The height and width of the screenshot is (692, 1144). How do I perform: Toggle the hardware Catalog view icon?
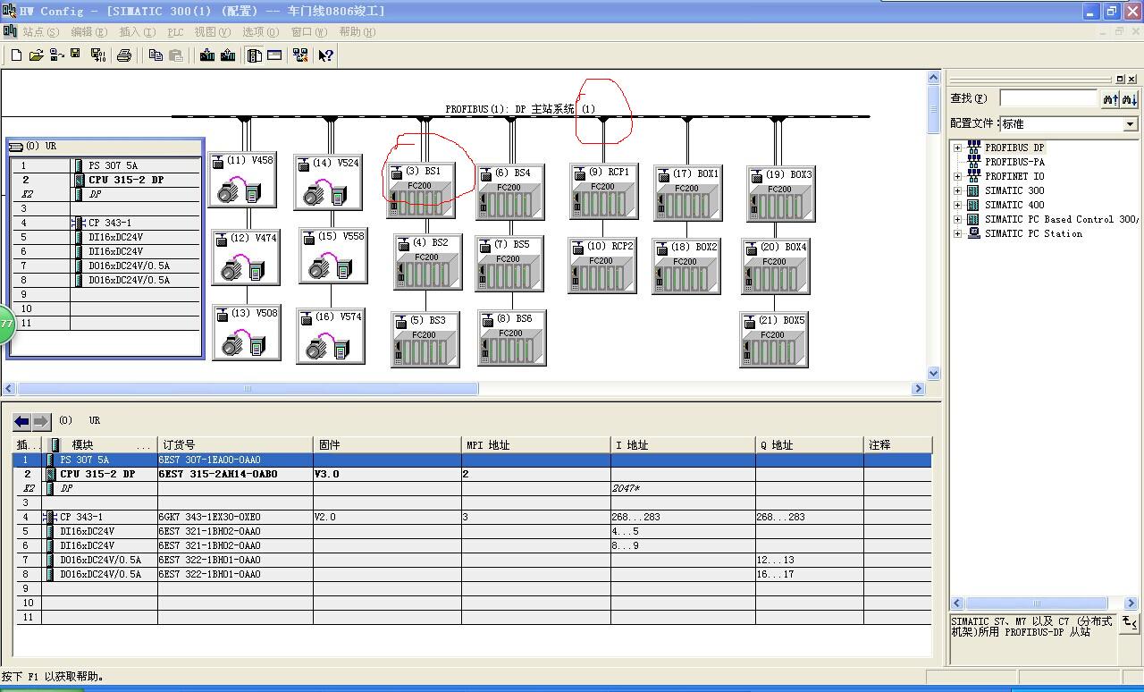[x=255, y=55]
